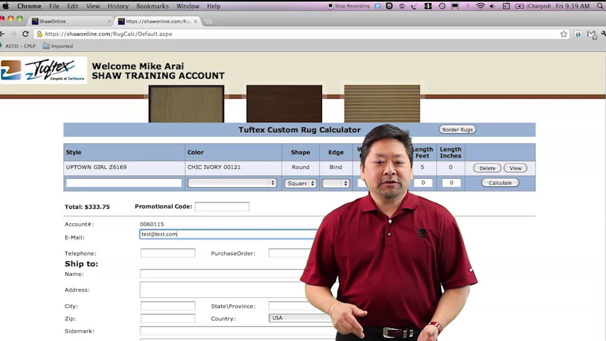Click the Telephone input field
Image resolution: width=606 pixels, height=341 pixels.
168,253
